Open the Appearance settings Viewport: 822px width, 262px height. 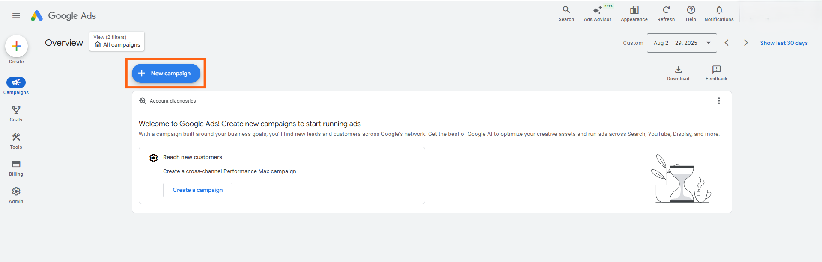pos(634,13)
